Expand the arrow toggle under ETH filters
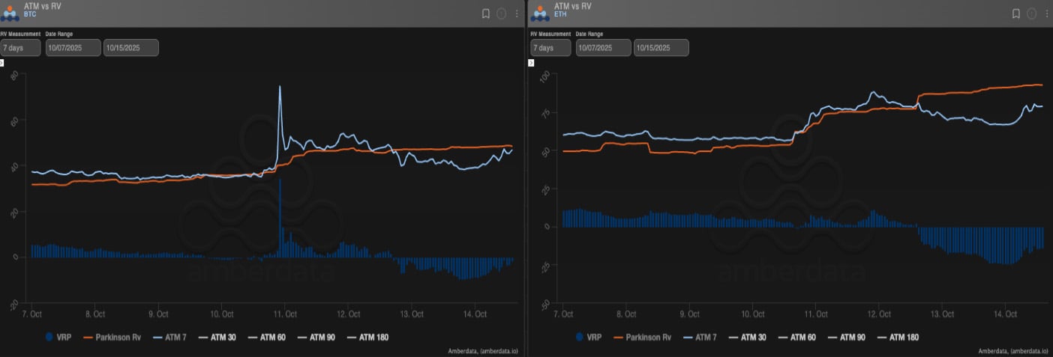 coord(532,63)
